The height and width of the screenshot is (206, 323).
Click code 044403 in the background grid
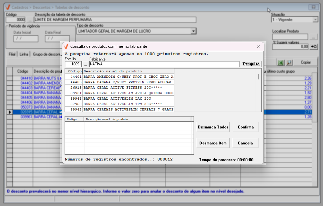click(x=26, y=88)
